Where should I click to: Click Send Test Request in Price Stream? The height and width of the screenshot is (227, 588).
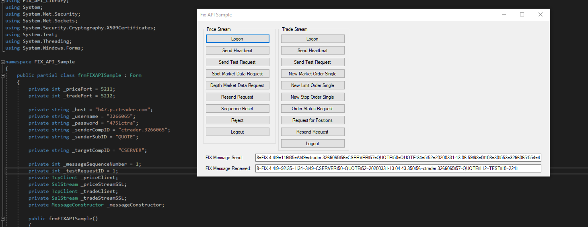(237, 62)
